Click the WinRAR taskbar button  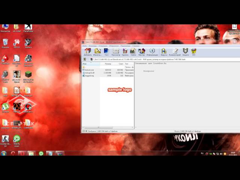pyautogui.click(x=60, y=153)
